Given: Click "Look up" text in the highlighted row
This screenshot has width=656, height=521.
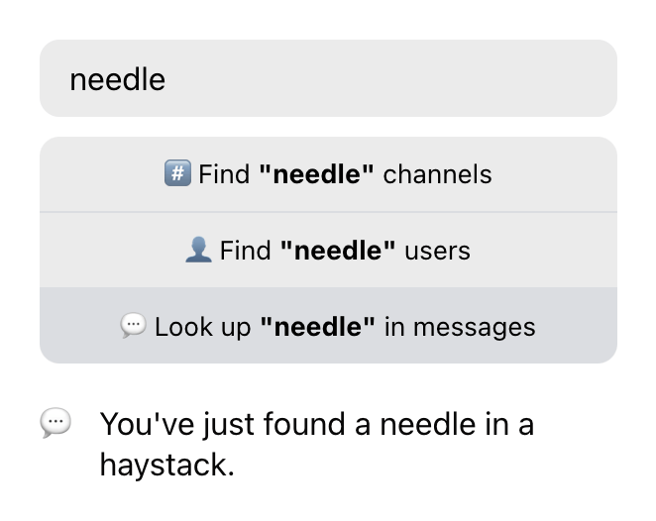Looking at the screenshot, I should [x=203, y=327].
